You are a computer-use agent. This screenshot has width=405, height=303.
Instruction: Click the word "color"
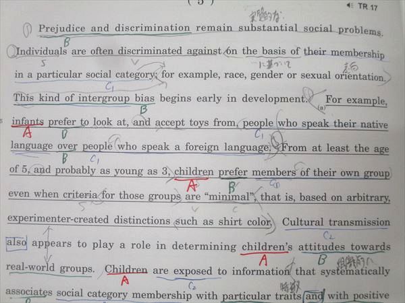tap(259, 222)
